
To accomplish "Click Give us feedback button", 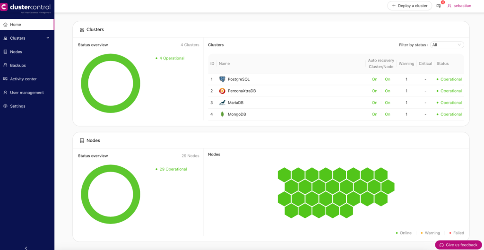I will (x=458, y=245).
